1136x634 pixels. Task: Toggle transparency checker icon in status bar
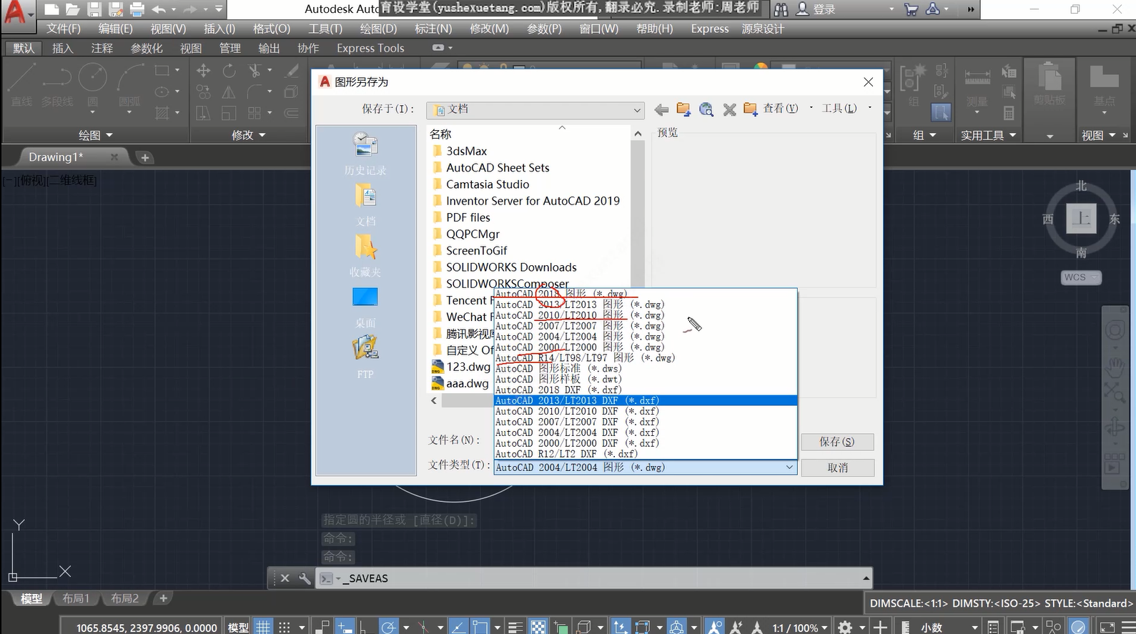(538, 627)
